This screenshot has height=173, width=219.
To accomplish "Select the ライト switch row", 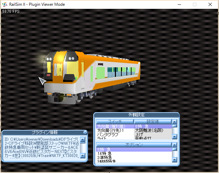I will coord(115,138).
